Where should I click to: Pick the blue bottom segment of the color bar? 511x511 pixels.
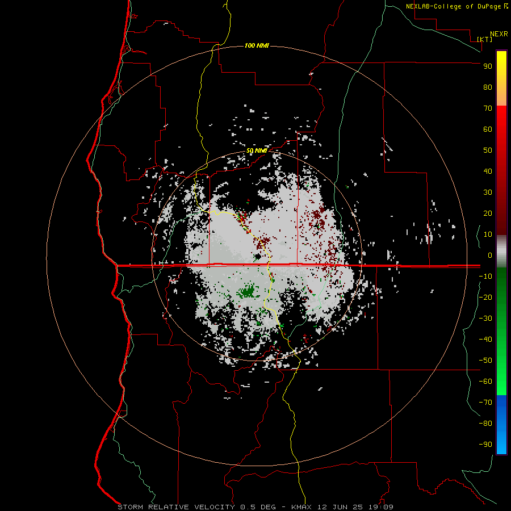pyautogui.click(x=501, y=425)
